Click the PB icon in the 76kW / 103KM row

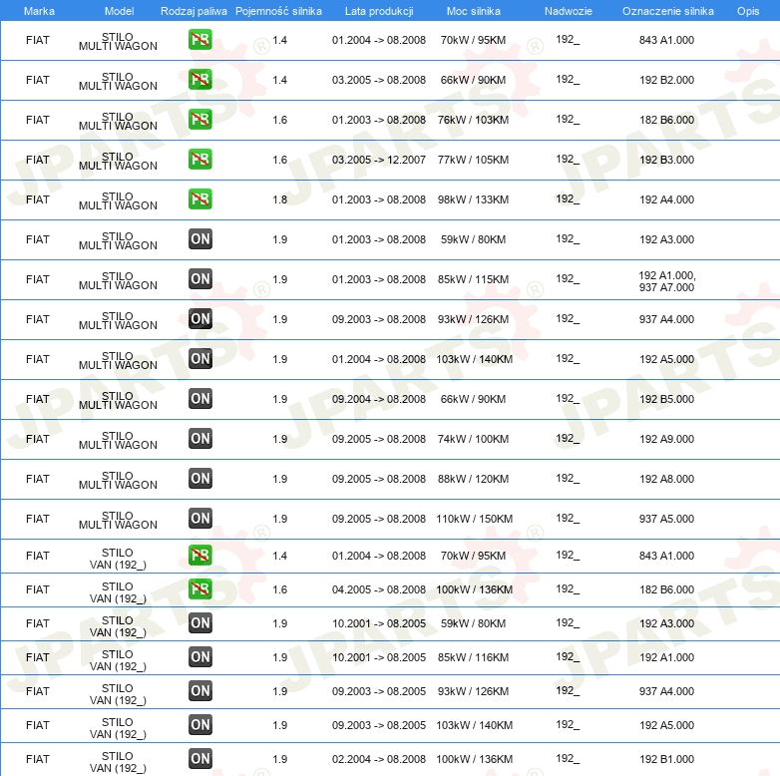(x=199, y=120)
